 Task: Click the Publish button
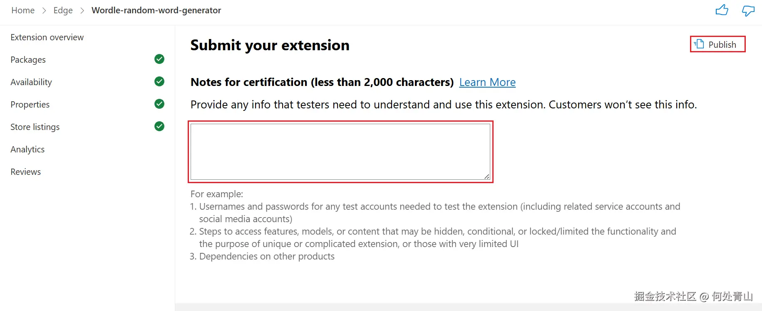(x=722, y=44)
